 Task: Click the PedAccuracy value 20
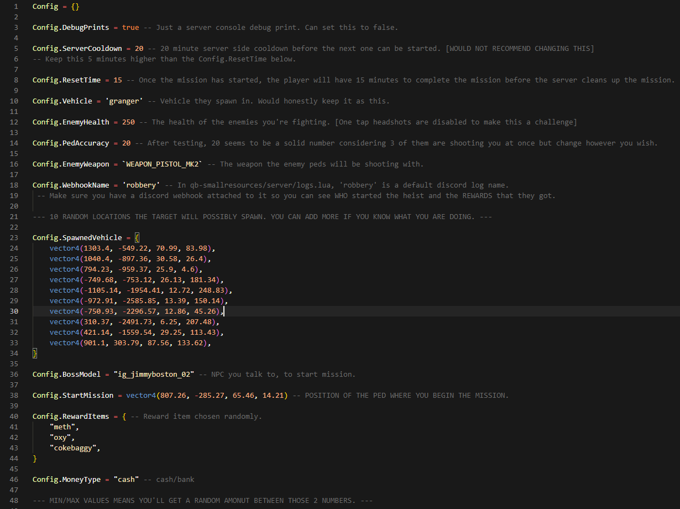126,143
